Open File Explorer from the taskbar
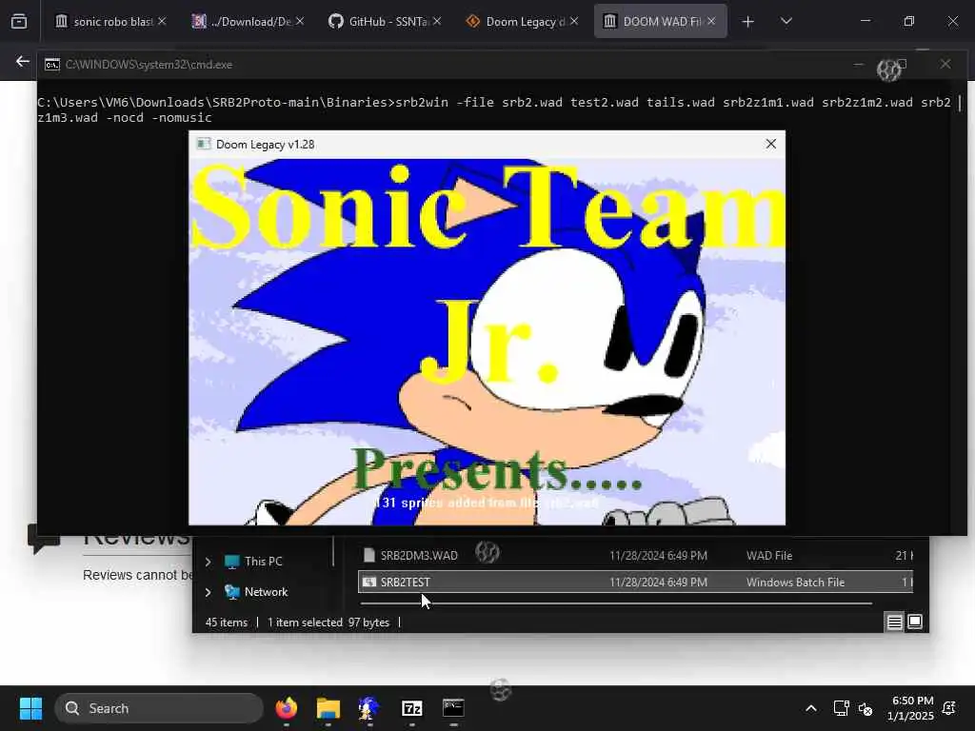 328,708
